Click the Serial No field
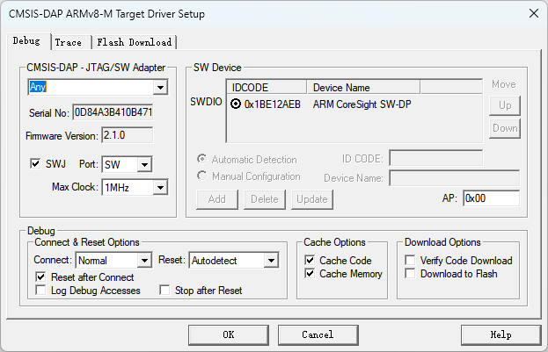 pos(113,112)
